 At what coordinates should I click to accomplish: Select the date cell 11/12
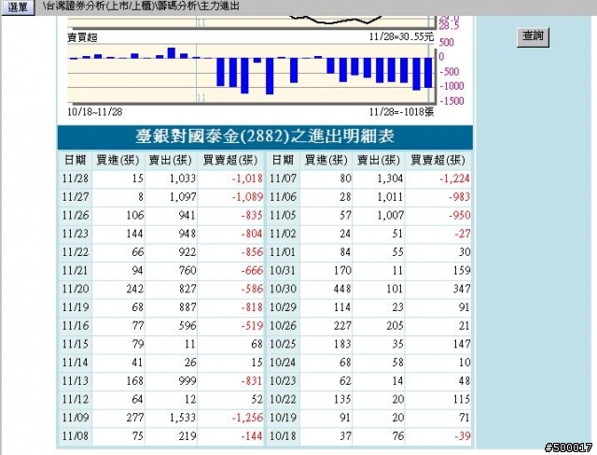(75, 399)
